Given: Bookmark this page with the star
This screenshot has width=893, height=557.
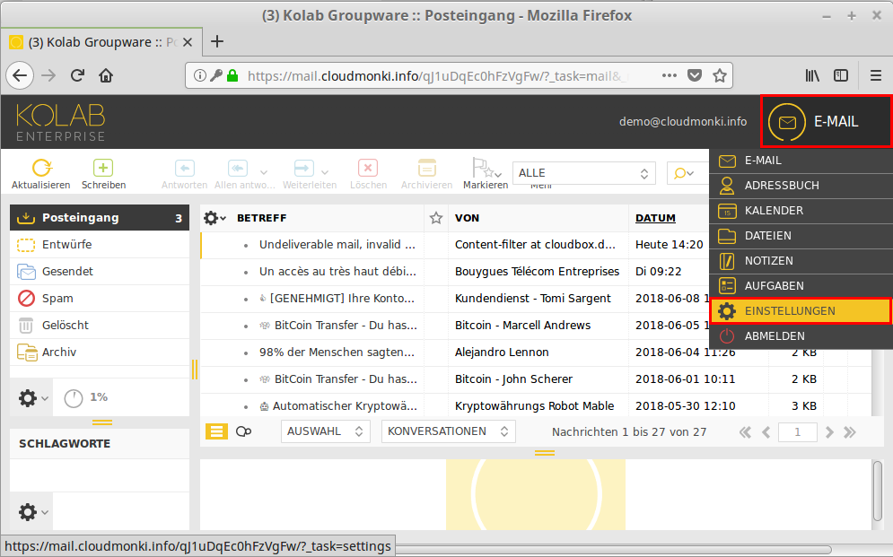Looking at the screenshot, I should pos(720,75).
